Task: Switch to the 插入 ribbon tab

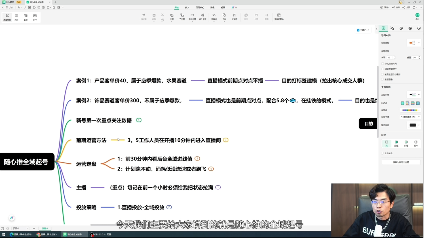Action: tap(187, 8)
